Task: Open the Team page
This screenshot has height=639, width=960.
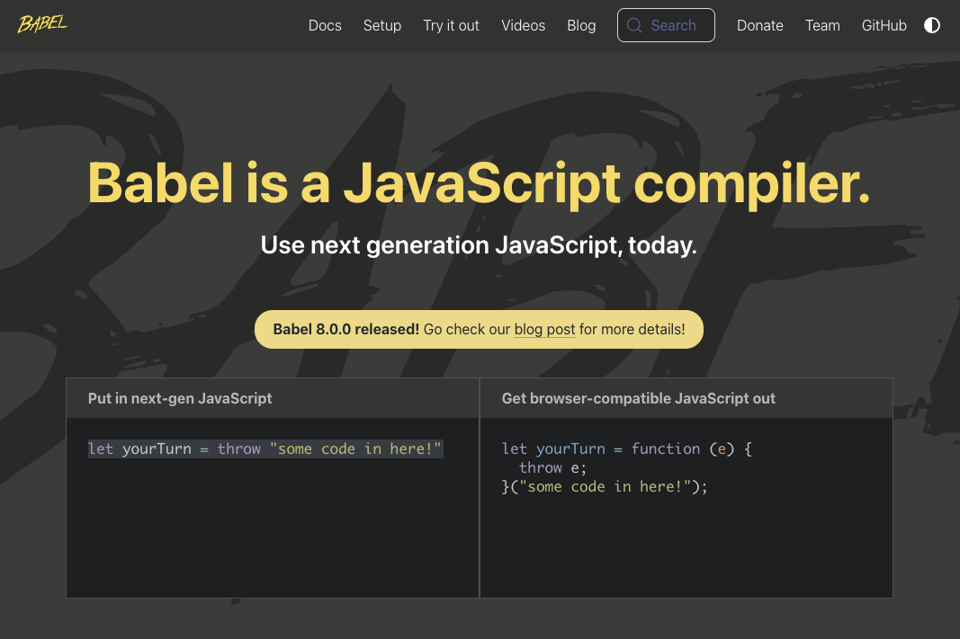Action: click(x=822, y=26)
